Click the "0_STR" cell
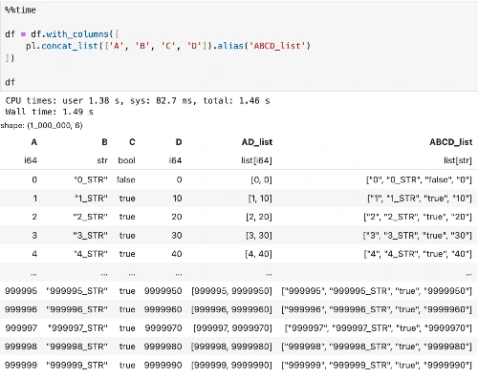The width and height of the screenshot is (478, 378). pos(91,179)
